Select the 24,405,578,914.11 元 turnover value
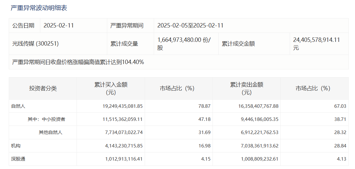Viewport: 355px width, 169px height. click(x=316, y=44)
